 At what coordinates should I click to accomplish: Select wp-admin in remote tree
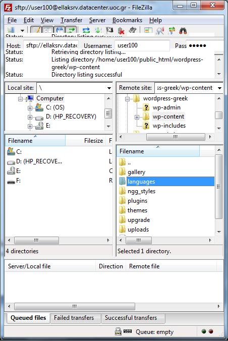tap(166, 107)
